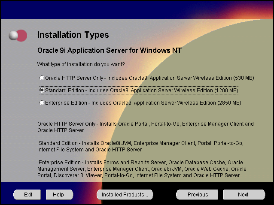Screen dimensions: 274x205
Task: Click the Oracle HTTP Server Only description paragraph
Action: 146,127
